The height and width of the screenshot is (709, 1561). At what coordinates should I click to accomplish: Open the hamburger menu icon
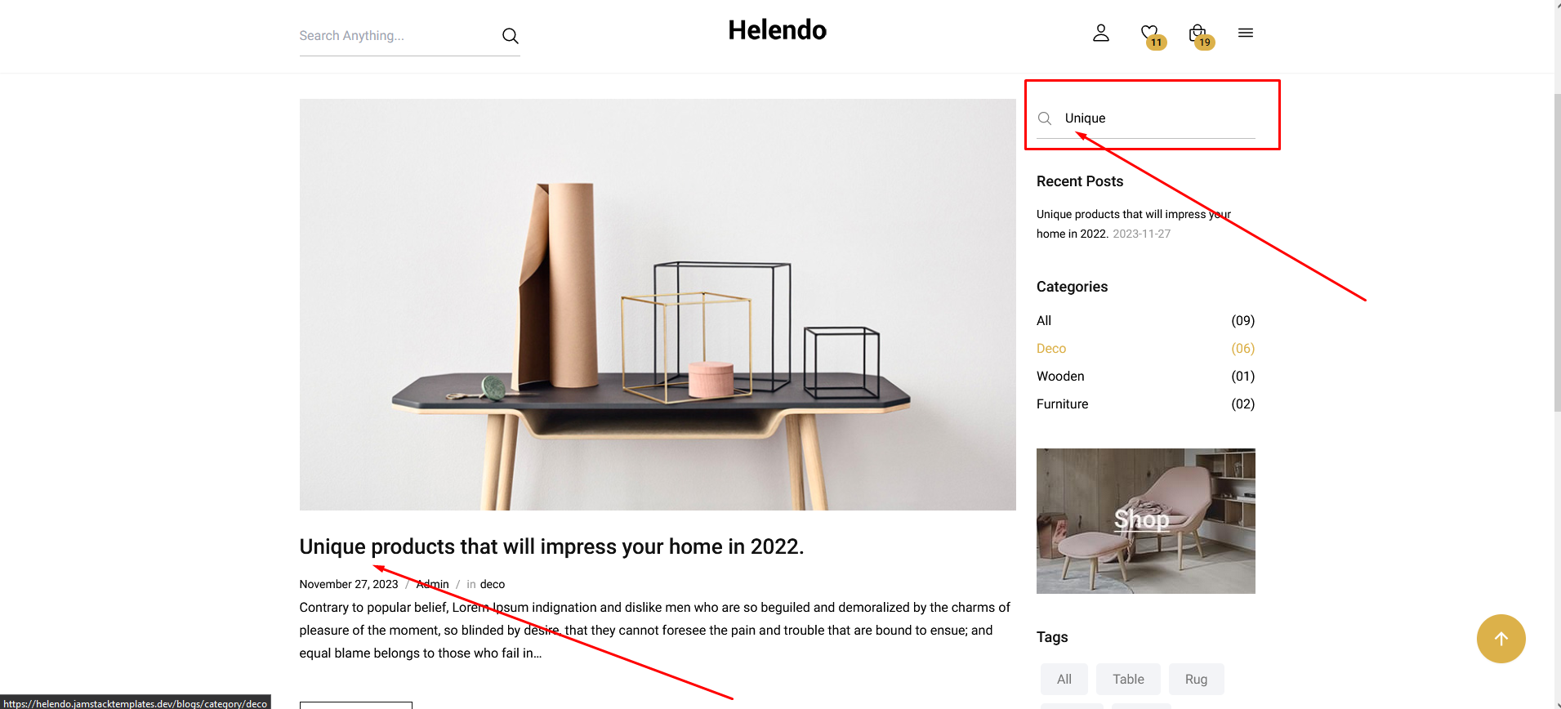point(1246,33)
